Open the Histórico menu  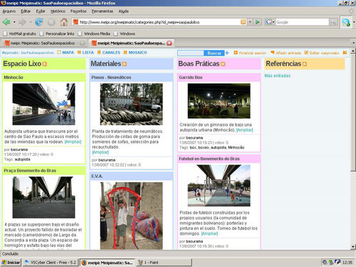click(x=58, y=11)
